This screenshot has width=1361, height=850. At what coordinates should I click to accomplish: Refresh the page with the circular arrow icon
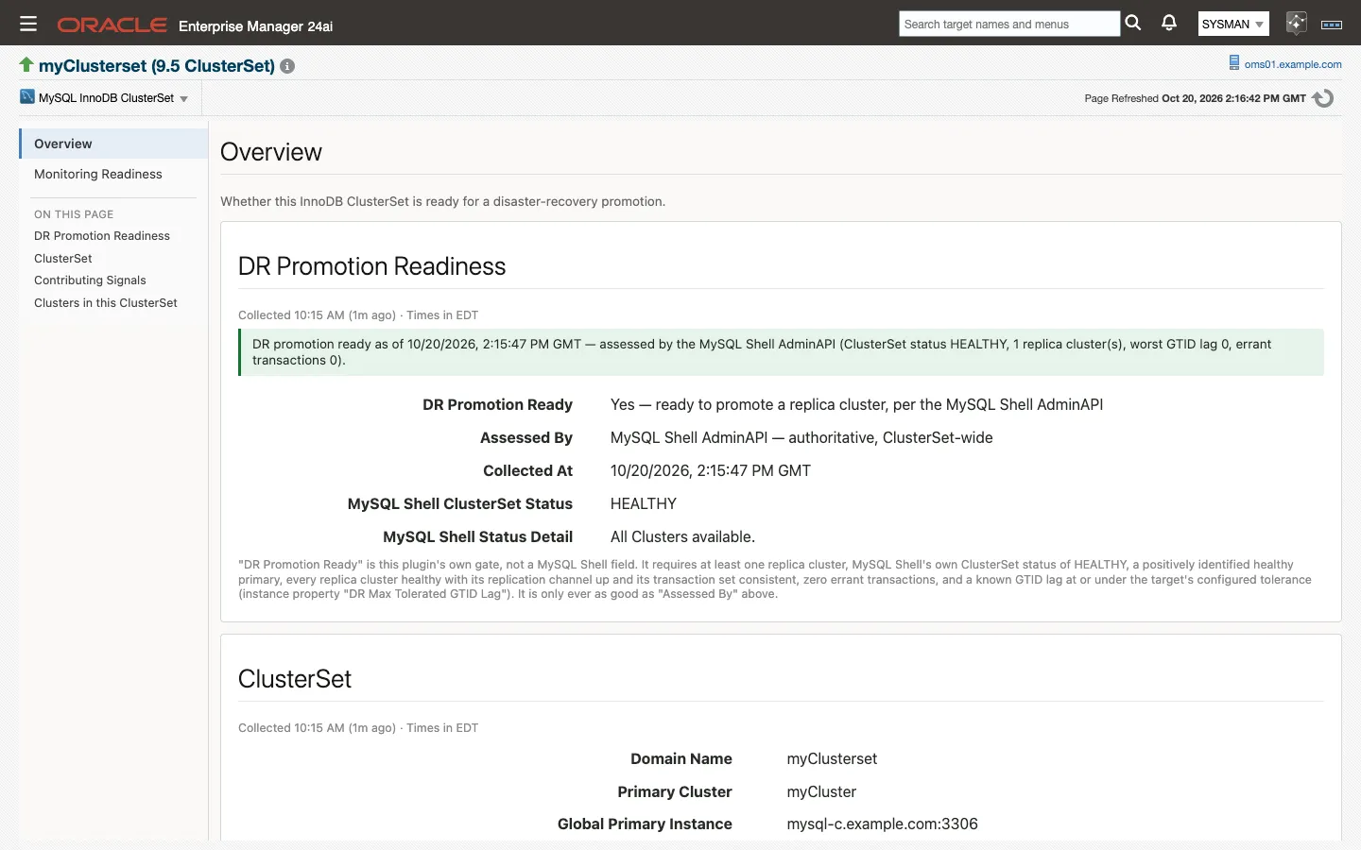click(x=1323, y=98)
